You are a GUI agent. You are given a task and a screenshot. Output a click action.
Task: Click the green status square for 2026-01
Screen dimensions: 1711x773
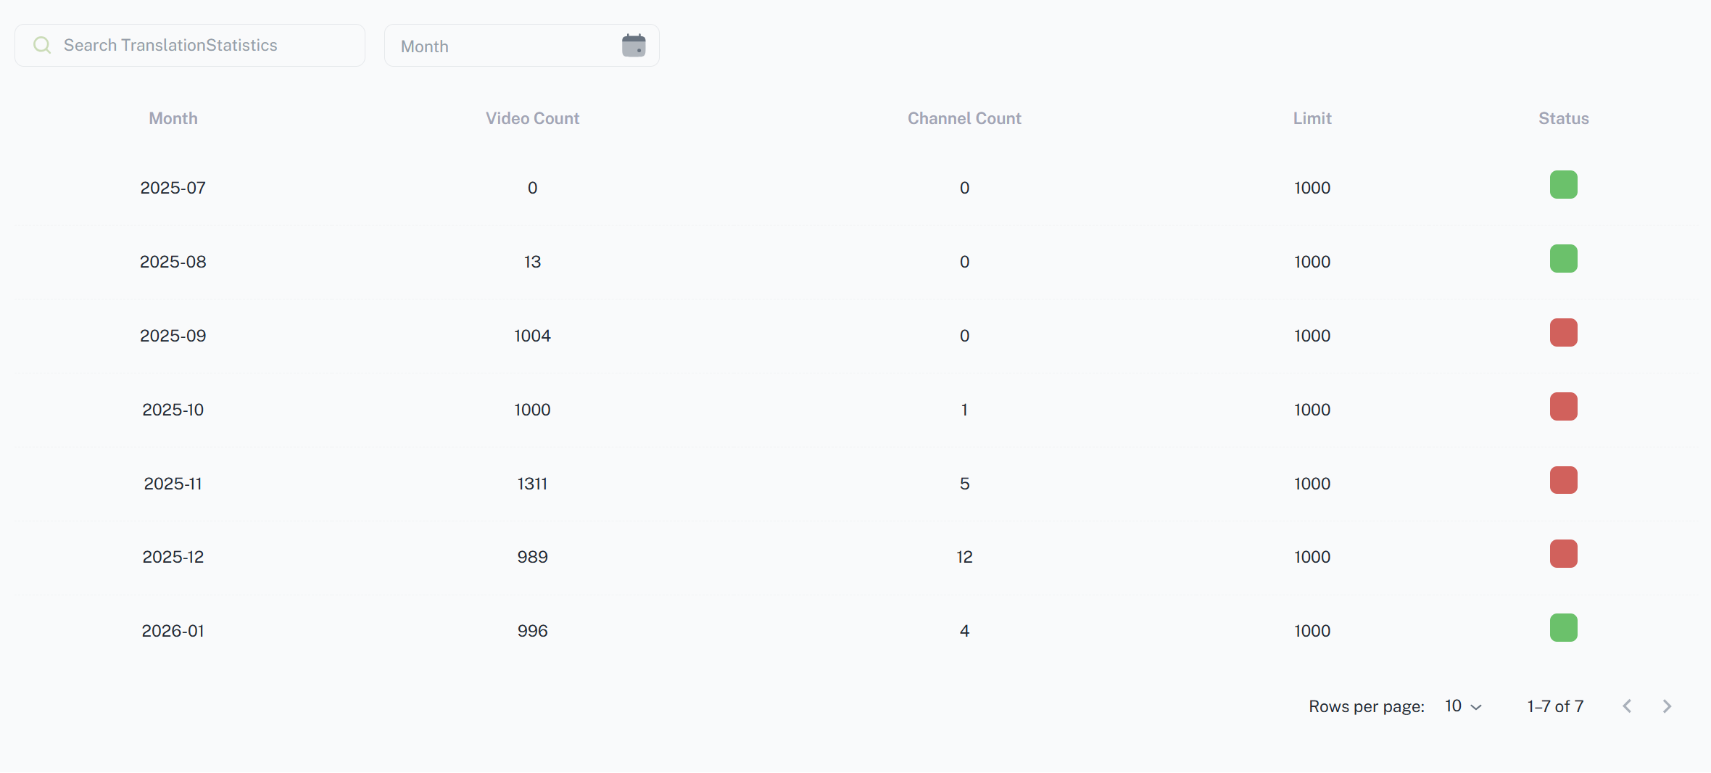click(1563, 628)
